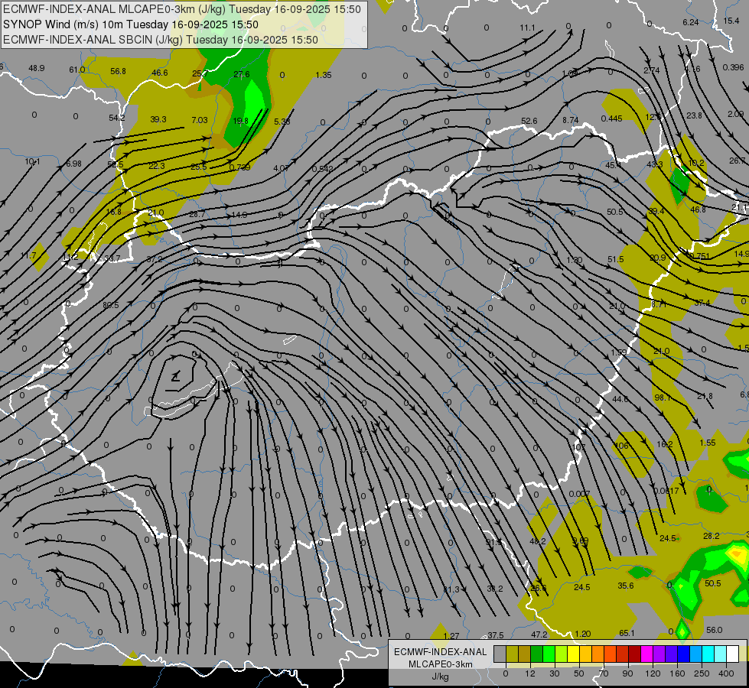Pick the white swatch at the legend end
The image size is (749, 688).
pyautogui.click(x=732, y=654)
